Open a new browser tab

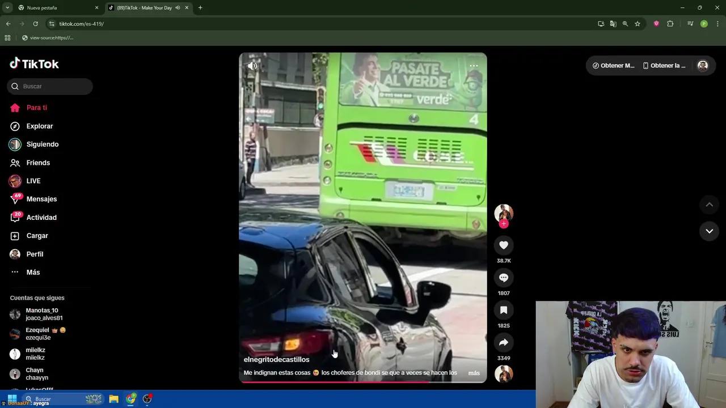[x=200, y=8]
